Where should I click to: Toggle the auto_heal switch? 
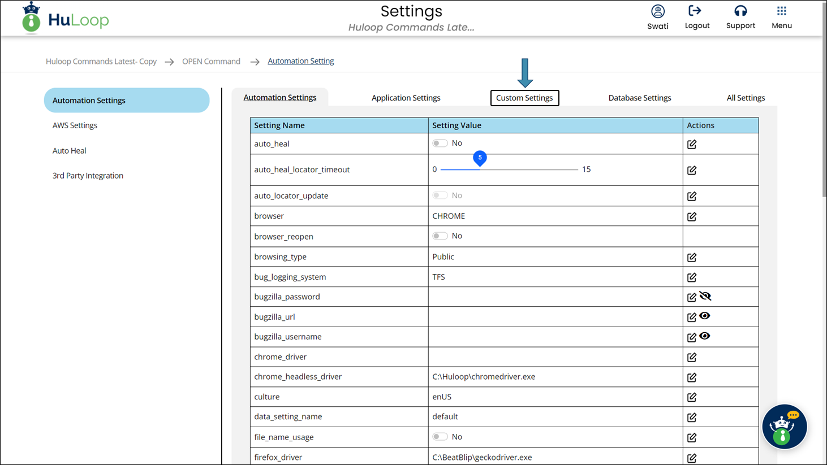(440, 143)
